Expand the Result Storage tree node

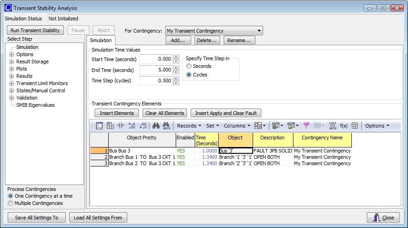[x=11, y=62]
